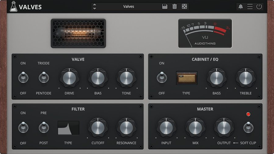This screenshot has width=274, height=154.
Task: Open the Valves preset name dropdown
Action: tap(129, 7)
